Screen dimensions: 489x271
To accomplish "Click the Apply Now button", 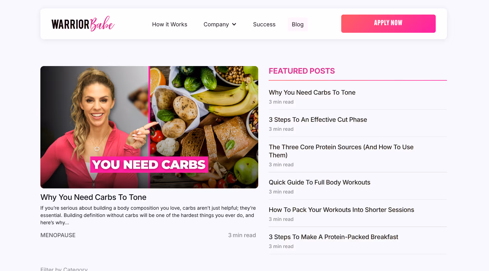I will tap(388, 24).
